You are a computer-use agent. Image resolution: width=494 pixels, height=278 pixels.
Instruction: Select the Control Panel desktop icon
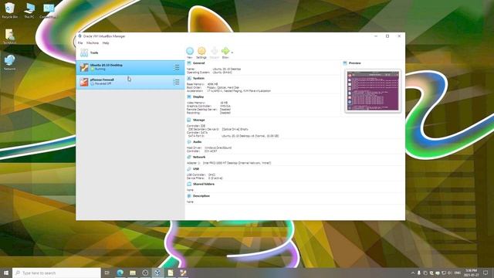[49, 10]
